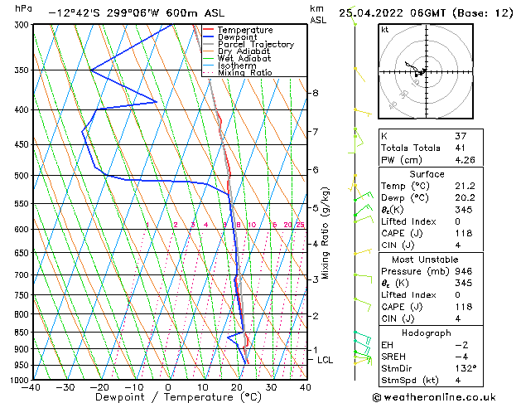The height and width of the screenshot is (403, 521).
Task: Click the blue Dewpoint line swatch in legend
Action: coord(208,37)
